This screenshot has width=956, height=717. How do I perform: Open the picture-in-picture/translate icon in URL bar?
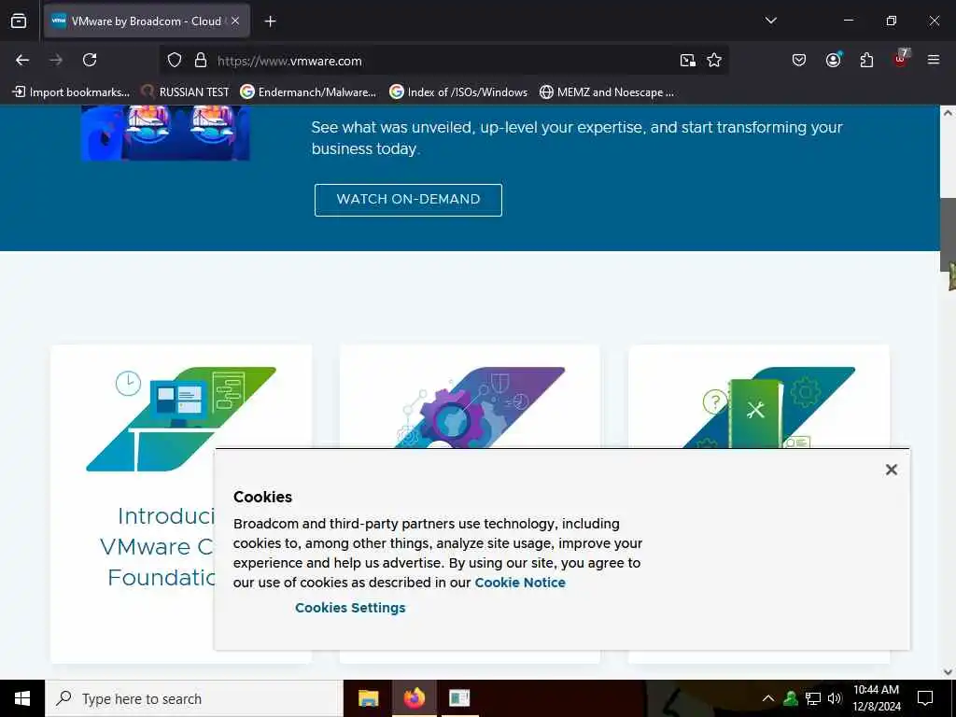coord(688,61)
